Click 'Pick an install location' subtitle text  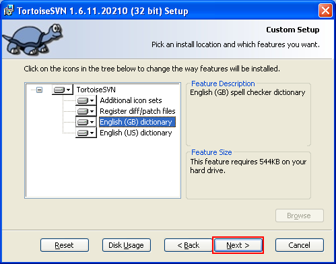click(x=236, y=44)
